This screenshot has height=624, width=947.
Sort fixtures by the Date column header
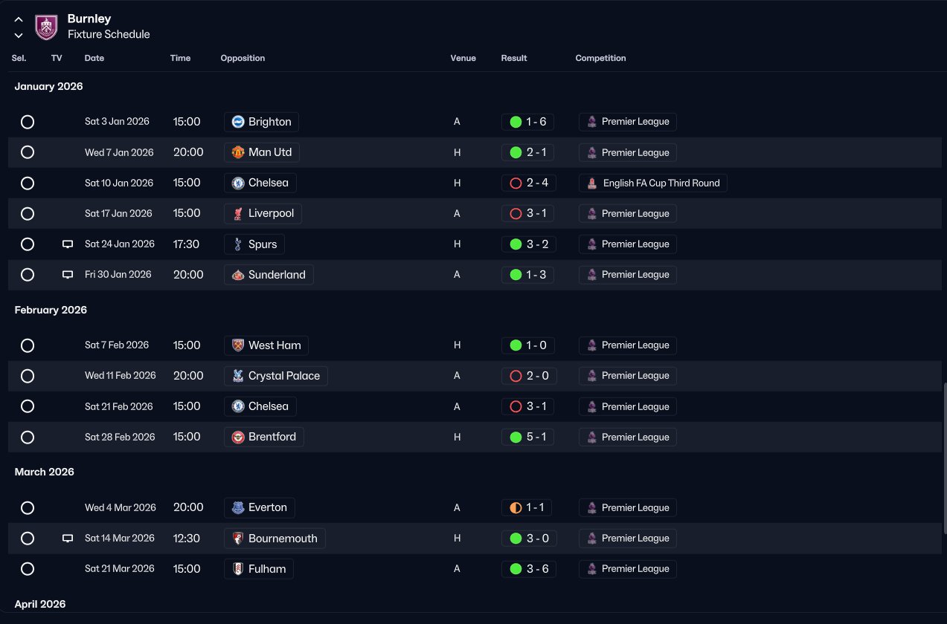coord(94,58)
